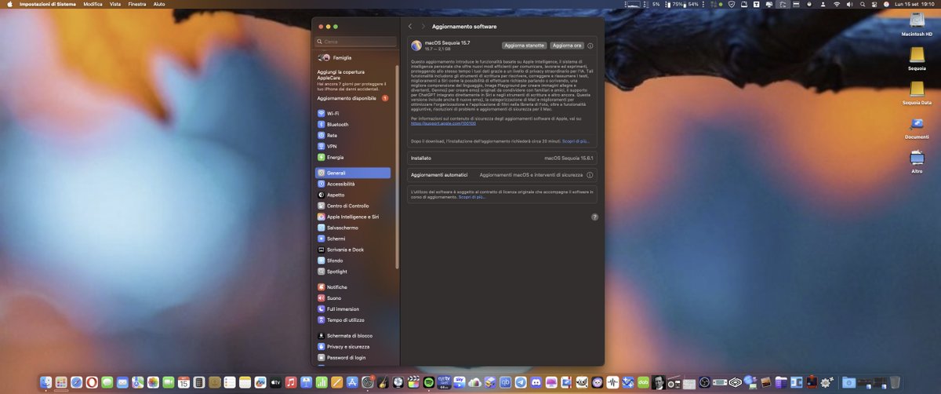Open Finder from the Dock

pos(45,382)
